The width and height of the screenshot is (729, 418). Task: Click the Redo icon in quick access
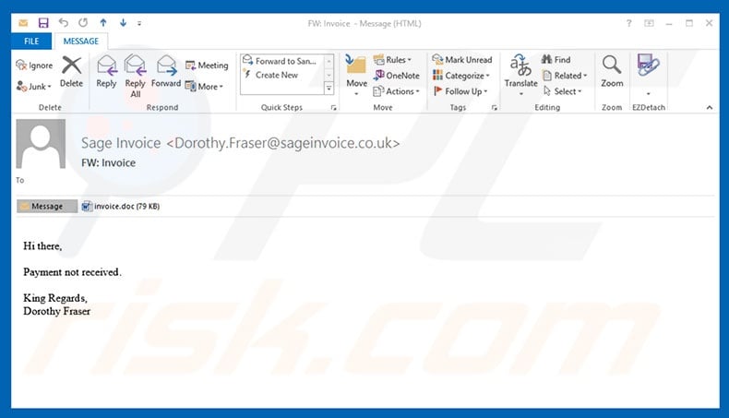pyautogui.click(x=83, y=23)
